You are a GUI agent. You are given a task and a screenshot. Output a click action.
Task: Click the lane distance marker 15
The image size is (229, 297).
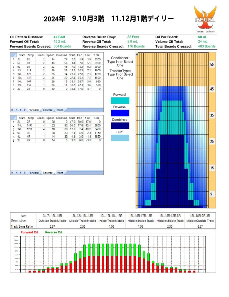coord(212,168)
